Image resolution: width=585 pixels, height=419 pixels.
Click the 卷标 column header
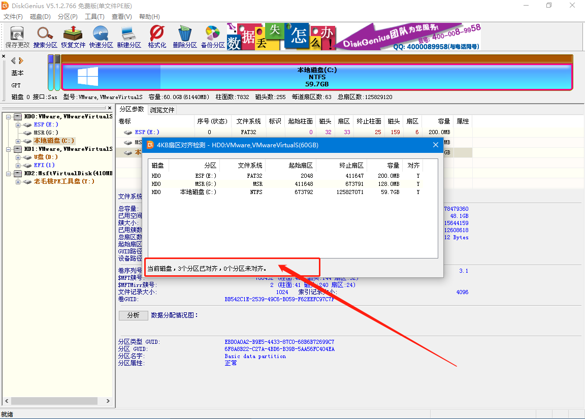point(155,121)
